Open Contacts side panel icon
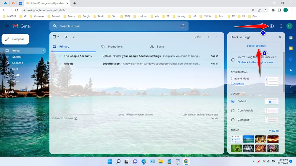Image resolution: width=296 pixels, height=166 pixels. pos(291,70)
